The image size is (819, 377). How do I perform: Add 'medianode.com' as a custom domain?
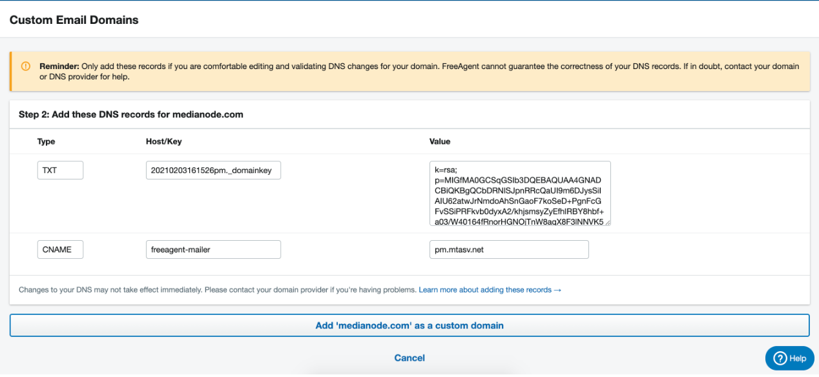pos(409,325)
